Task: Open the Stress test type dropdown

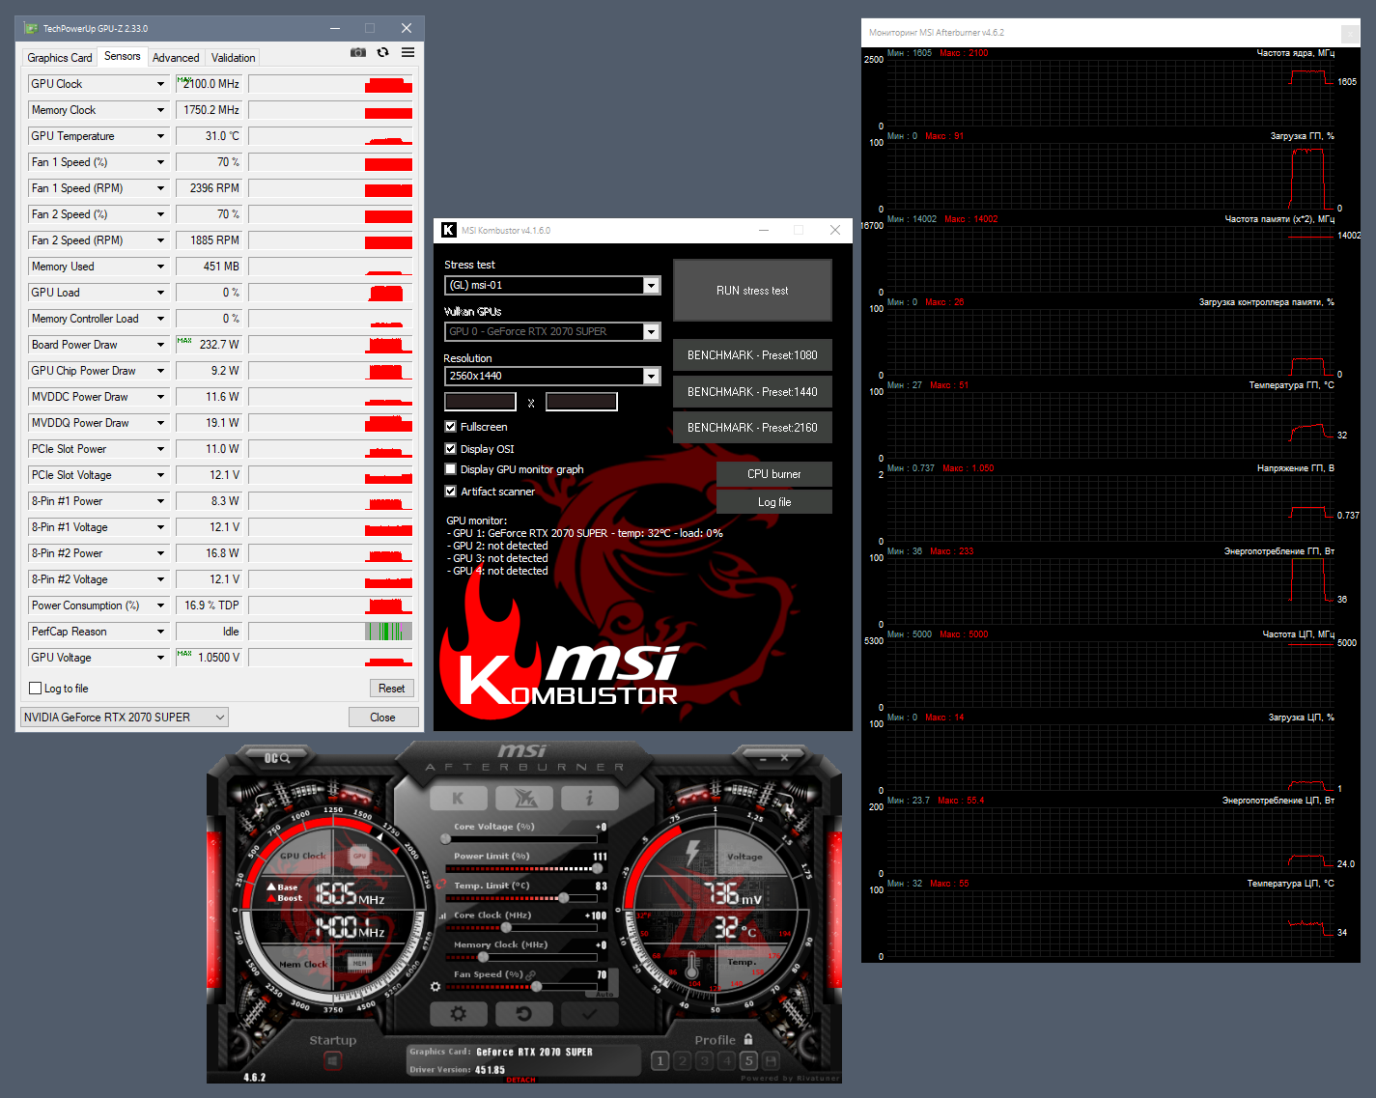Action: coord(652,285)
